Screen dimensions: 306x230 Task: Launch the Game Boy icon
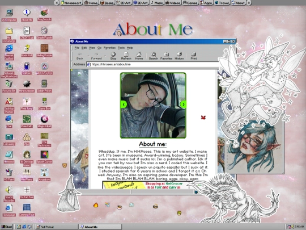pyautogui.click(x=44, y=104)
